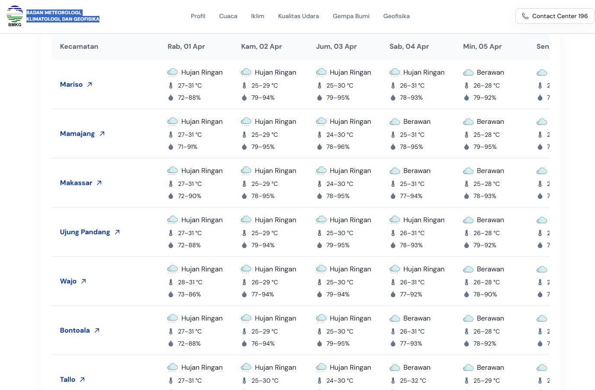Screen dimensions: 595x390
Task: Open the Mariso district link
Action: [x=71, y=85]
